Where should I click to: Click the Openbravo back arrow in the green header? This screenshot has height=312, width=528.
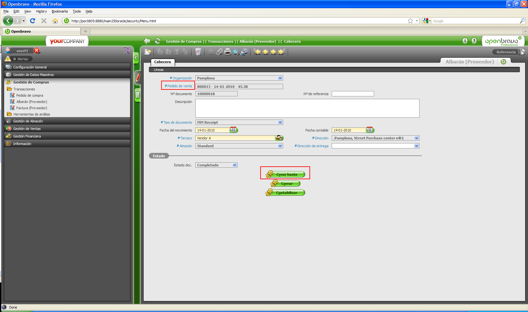click(147, 41)
